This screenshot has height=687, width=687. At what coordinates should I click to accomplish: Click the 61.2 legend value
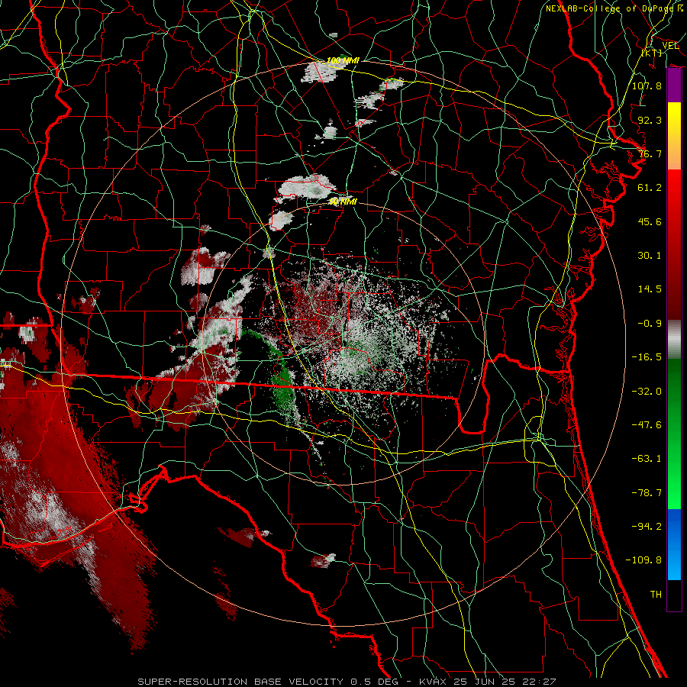(650, 188)
